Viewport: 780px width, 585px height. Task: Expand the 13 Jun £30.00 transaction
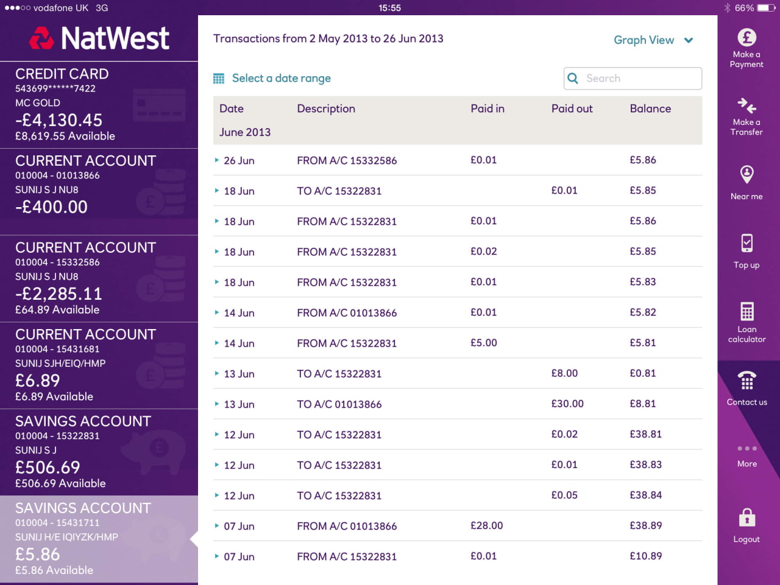click(216, 403)
